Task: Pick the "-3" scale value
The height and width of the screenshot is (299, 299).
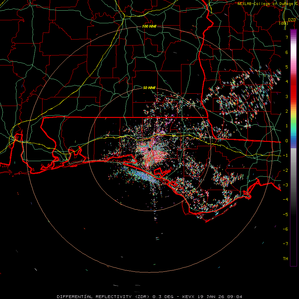Action: [x=285, y=185]
